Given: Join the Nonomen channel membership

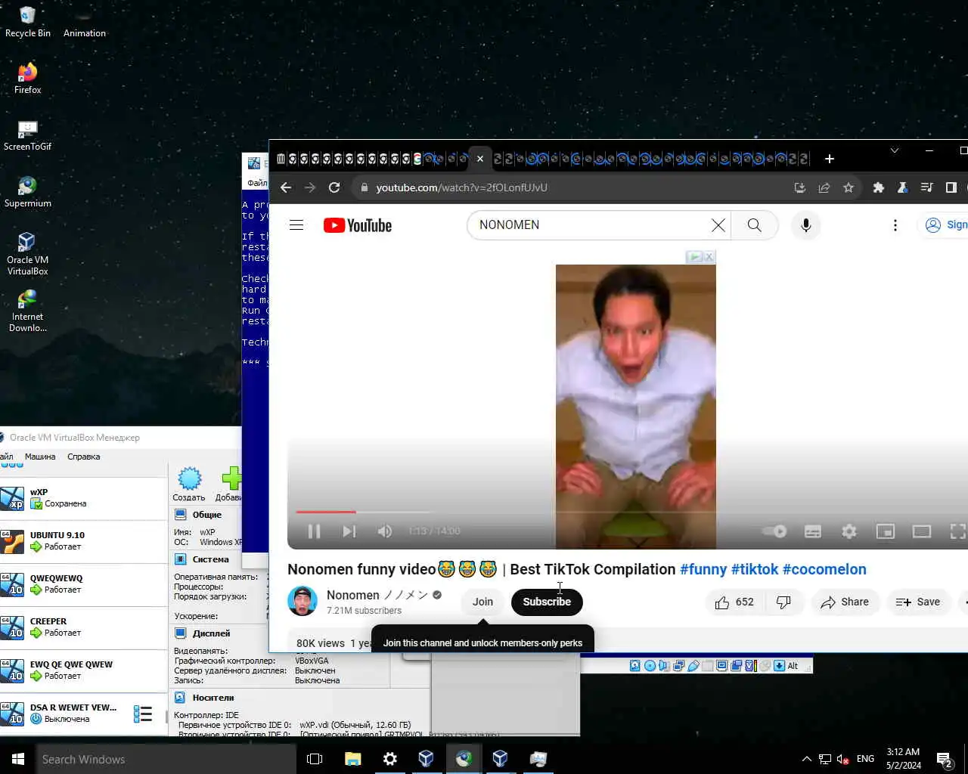Looking at the screenshot, I should click(482, 602).
